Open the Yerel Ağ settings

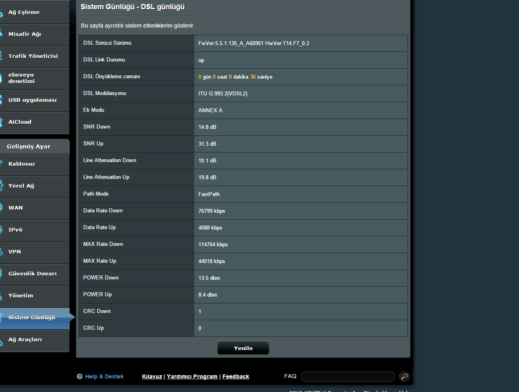pyautogui.click(x=21, y=186)
